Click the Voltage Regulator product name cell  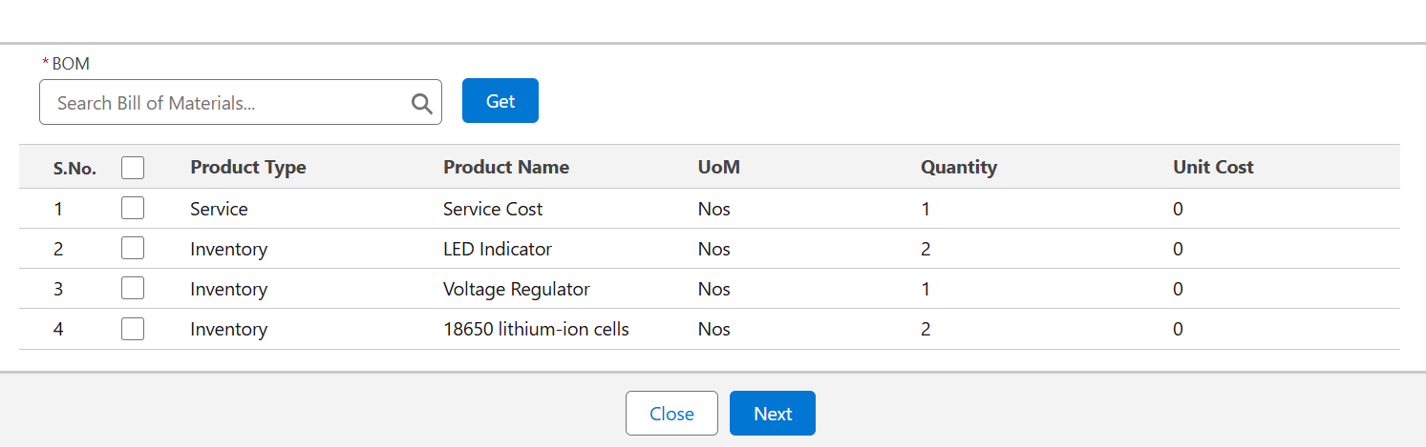[517, 289]
